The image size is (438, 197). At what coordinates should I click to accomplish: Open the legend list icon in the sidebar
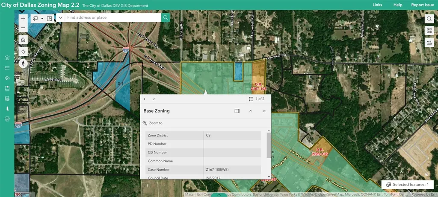7,68
